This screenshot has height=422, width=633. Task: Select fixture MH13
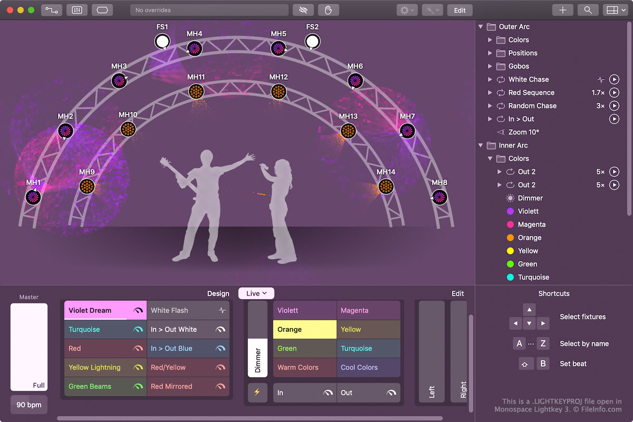(348, 131)
